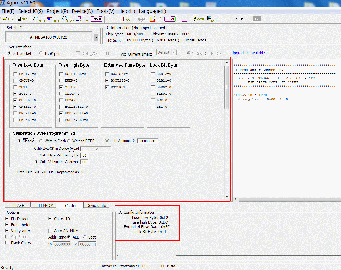Click the ADD toolbar icon
This screenshot has width=341, height=270.
(x=126, y=19)
